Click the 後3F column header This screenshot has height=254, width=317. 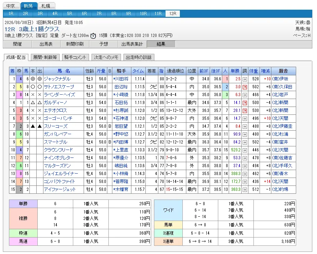pos(216,71)
